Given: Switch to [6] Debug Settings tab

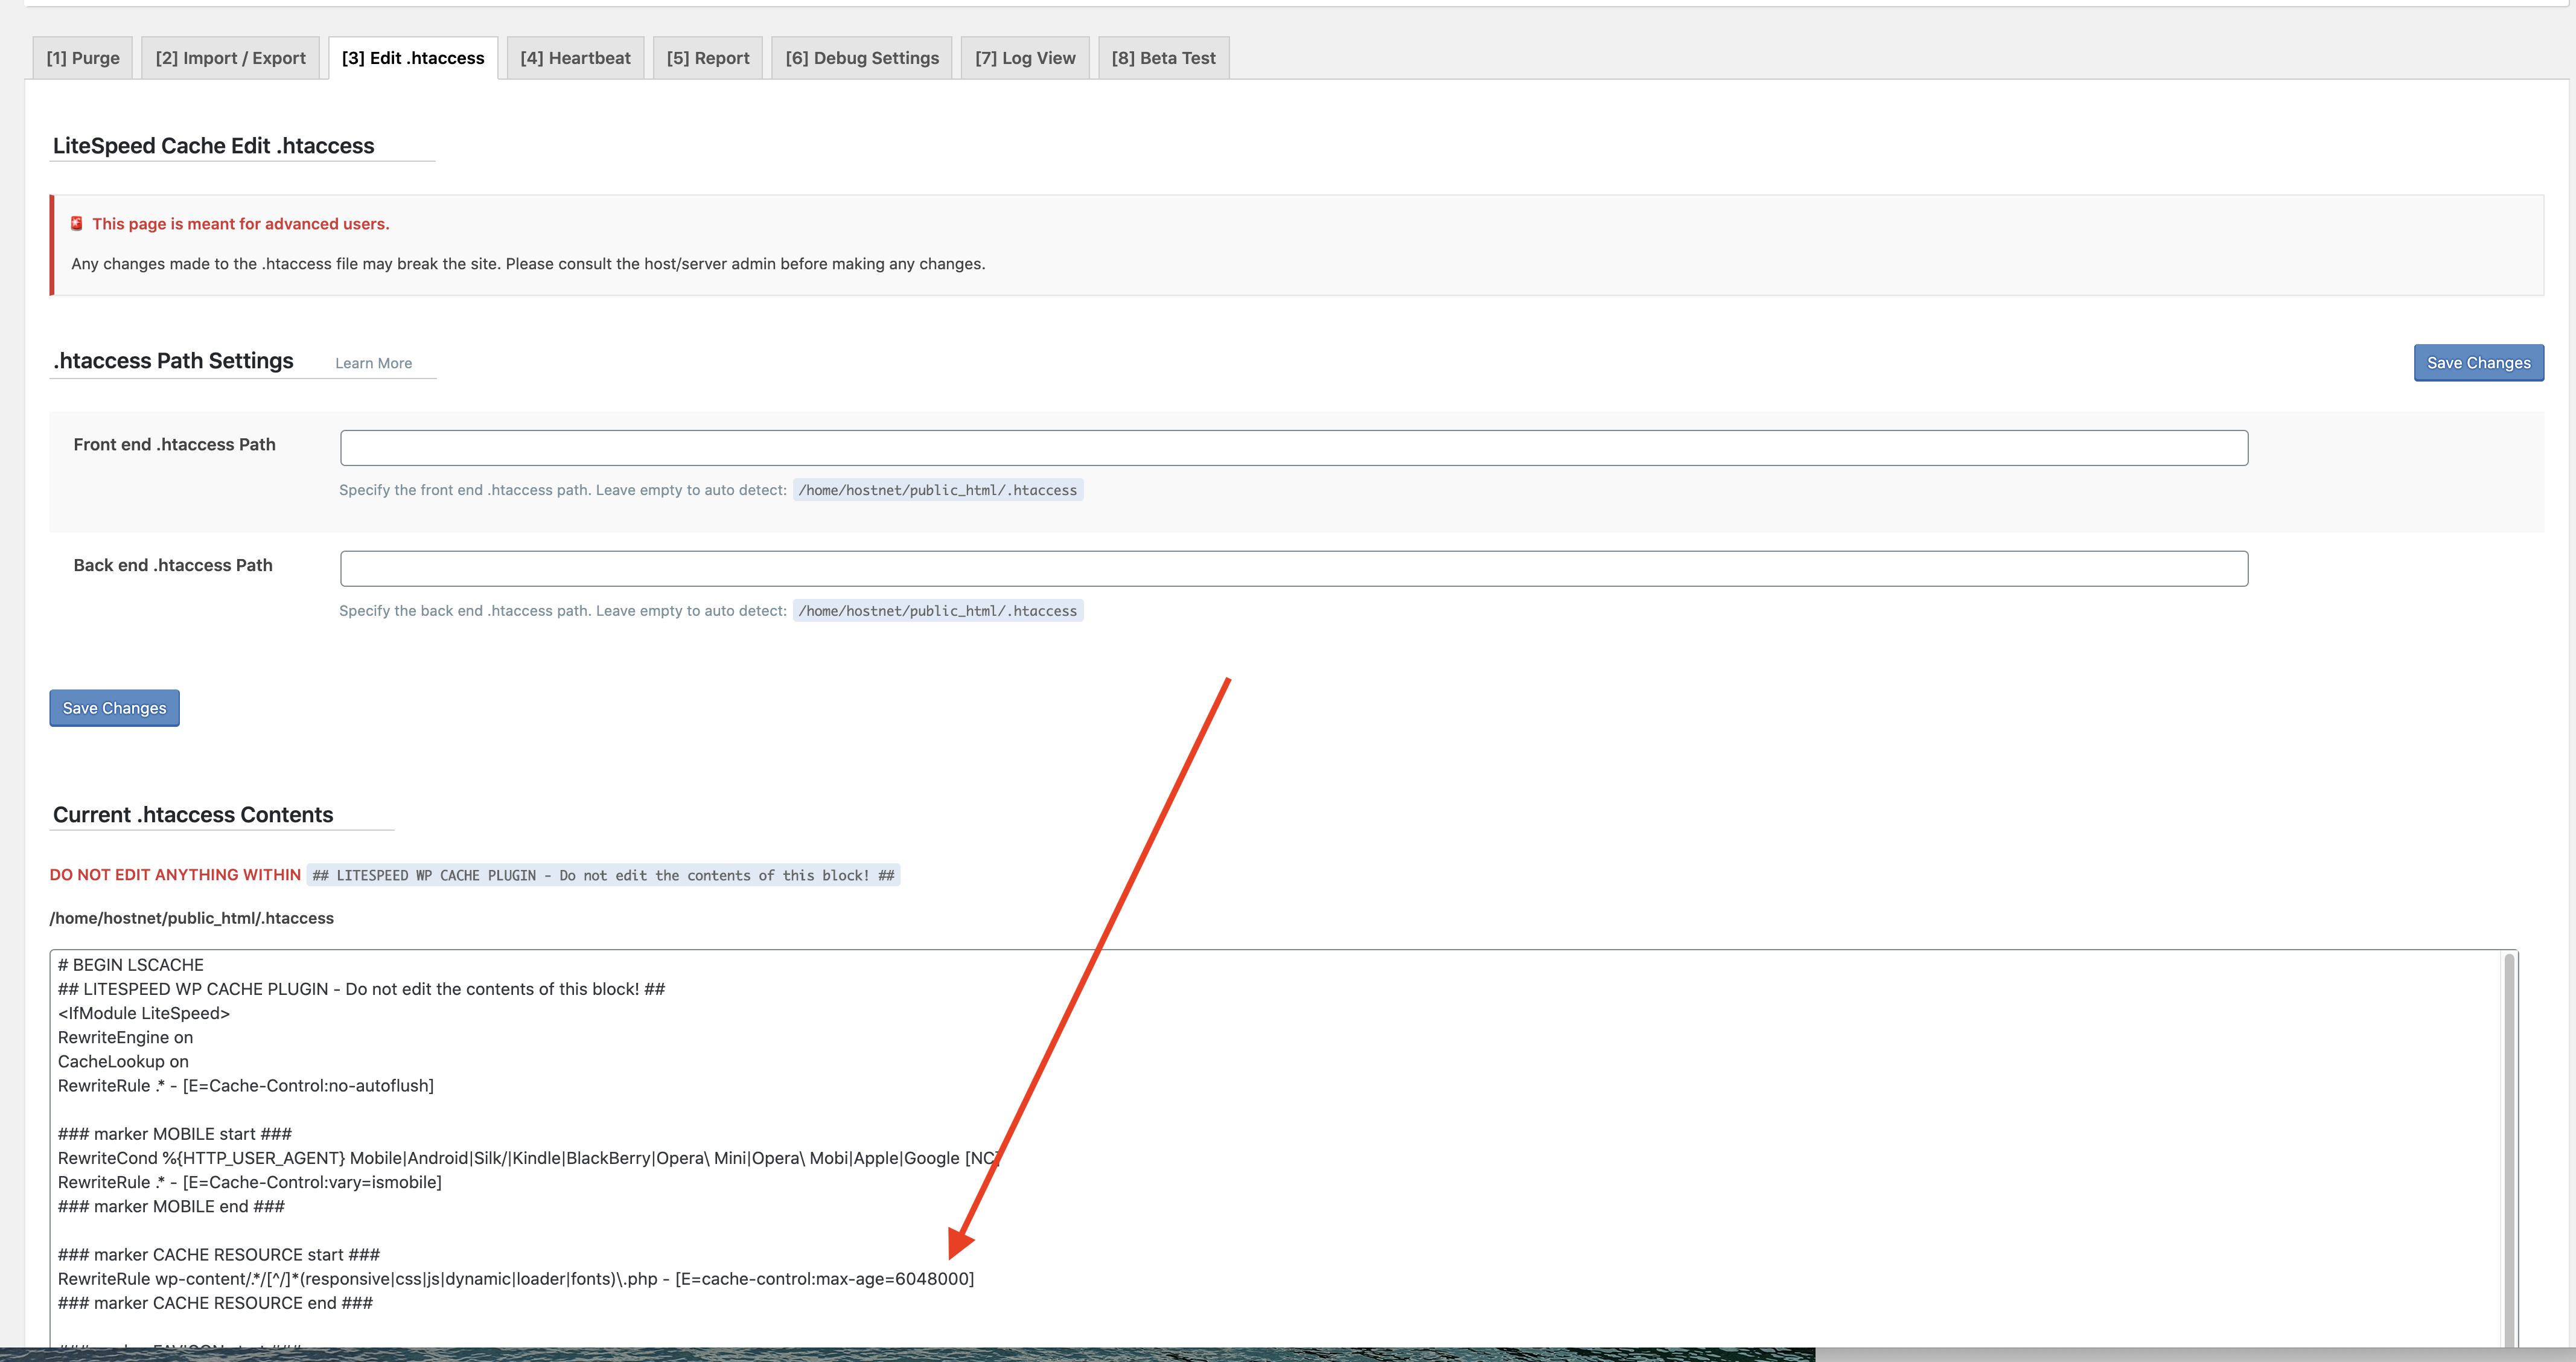Looking at the screenshot, I should 862,58.
